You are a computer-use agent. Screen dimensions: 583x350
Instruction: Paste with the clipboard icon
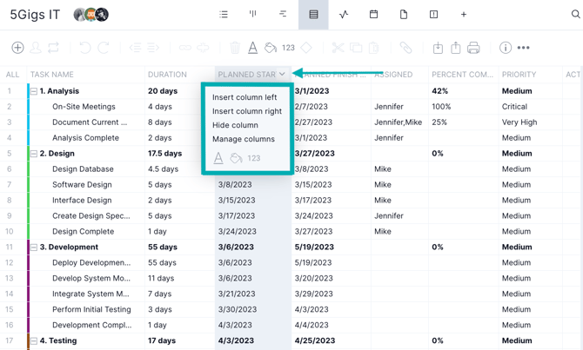[373, 48]
